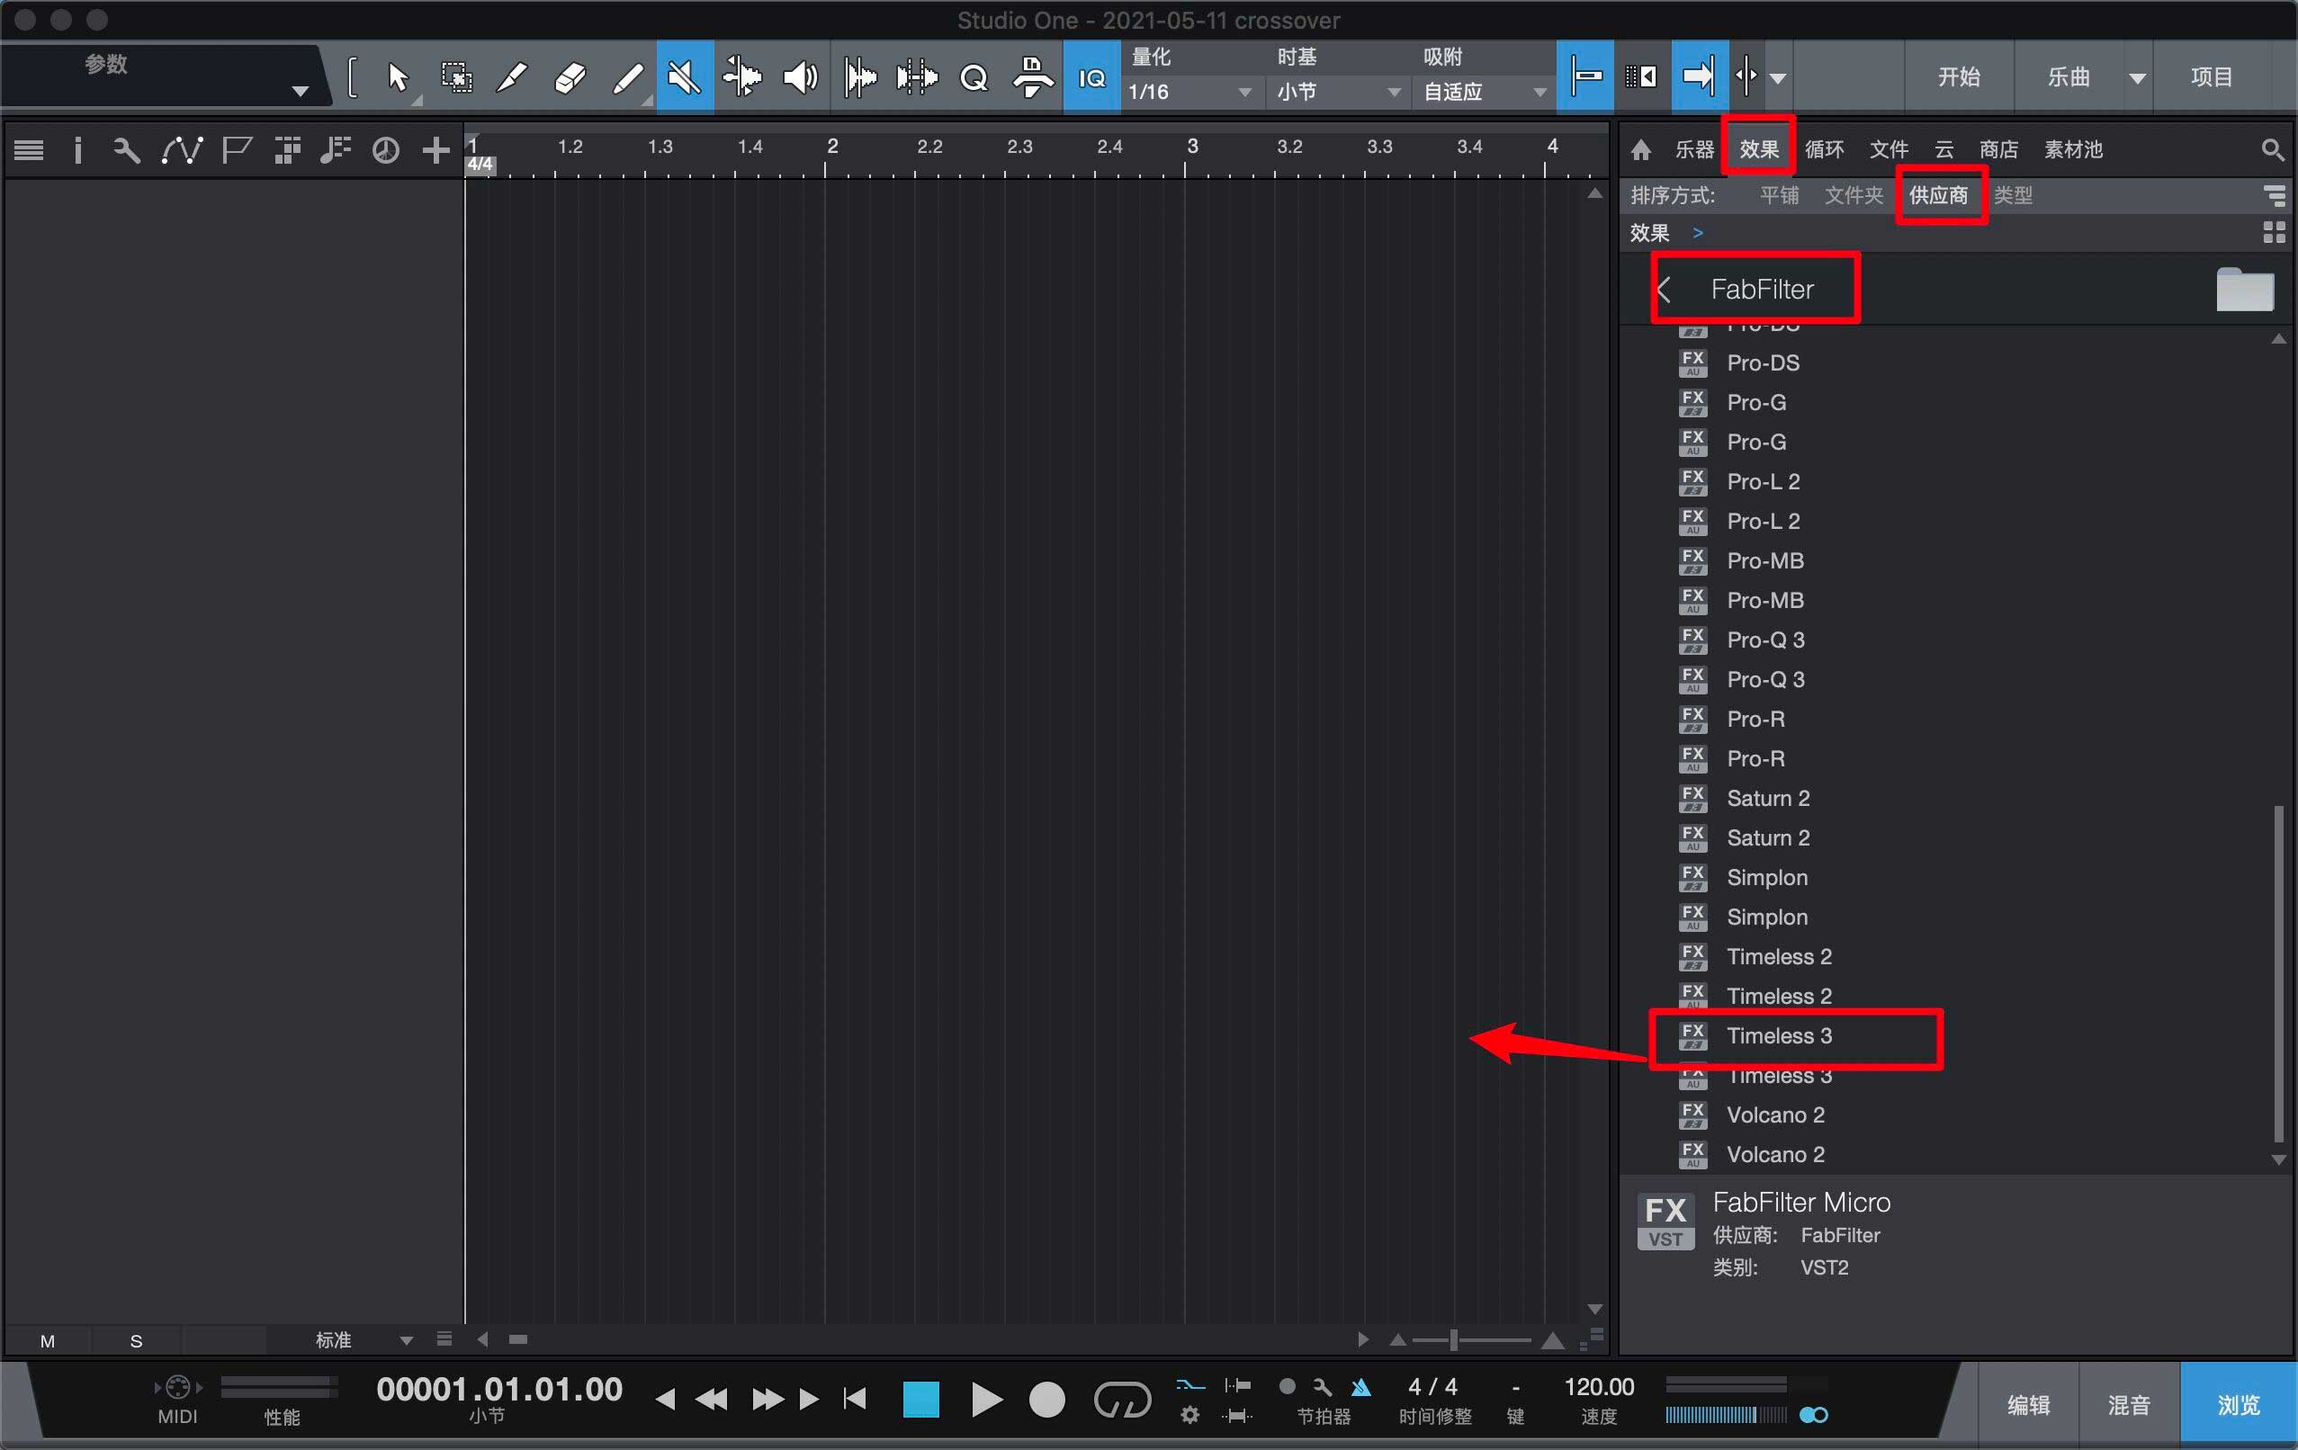Go to browser Home icon

[x=1640, y=150]
